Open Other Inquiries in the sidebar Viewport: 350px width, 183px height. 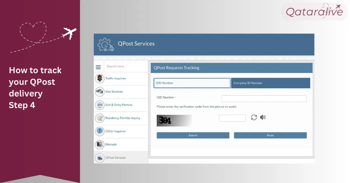coord(121,131)
